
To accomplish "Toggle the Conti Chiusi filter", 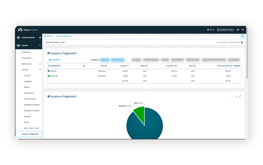I will (234, 60).
